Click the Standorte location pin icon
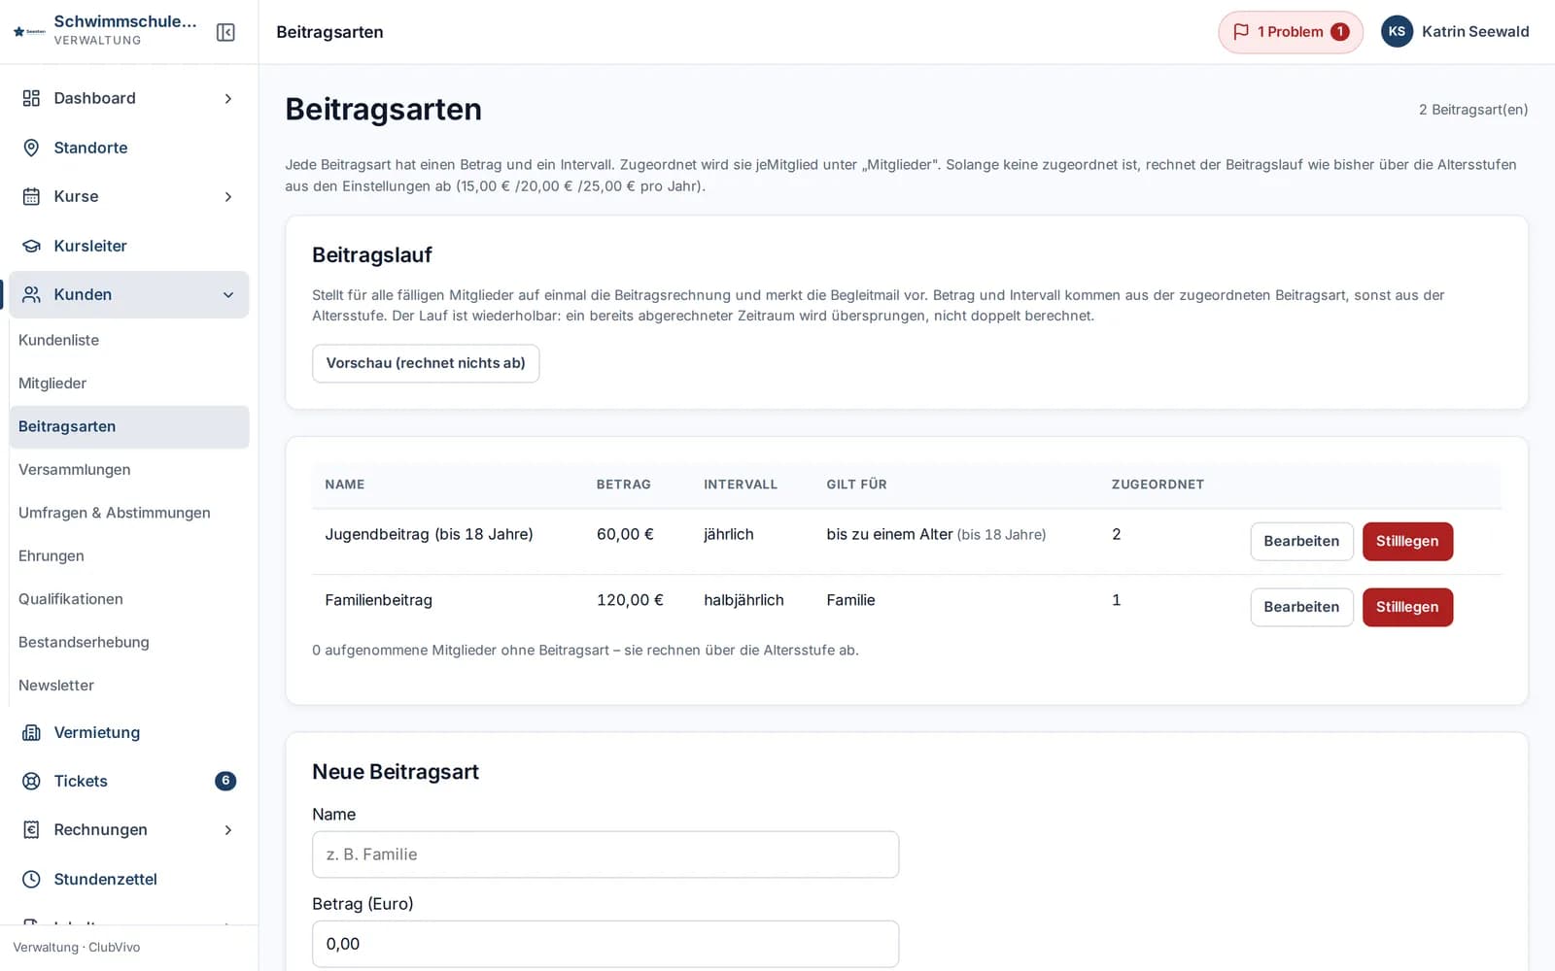 coord(31,148)
